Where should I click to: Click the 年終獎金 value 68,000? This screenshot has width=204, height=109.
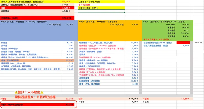point(66,11)
